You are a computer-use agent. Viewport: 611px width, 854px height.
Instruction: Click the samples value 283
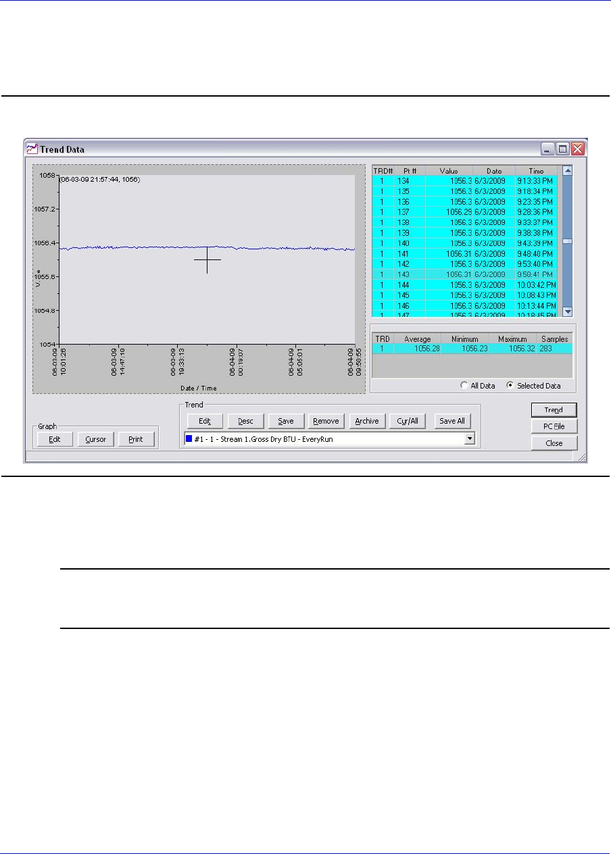pos(554,348)
